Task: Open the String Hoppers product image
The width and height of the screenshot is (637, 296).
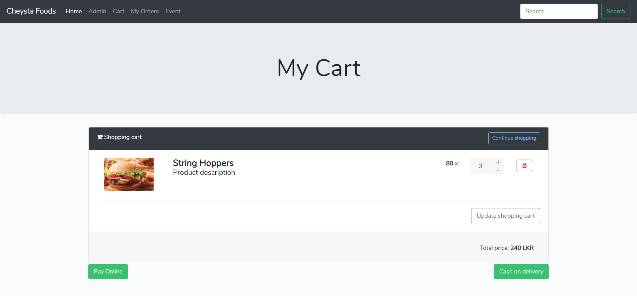Action: tap(129, 175)
